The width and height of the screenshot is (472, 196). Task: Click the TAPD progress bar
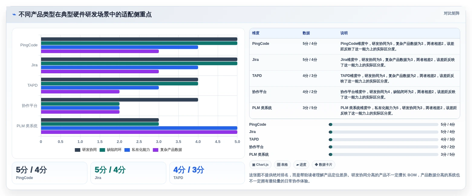point(383,140)
